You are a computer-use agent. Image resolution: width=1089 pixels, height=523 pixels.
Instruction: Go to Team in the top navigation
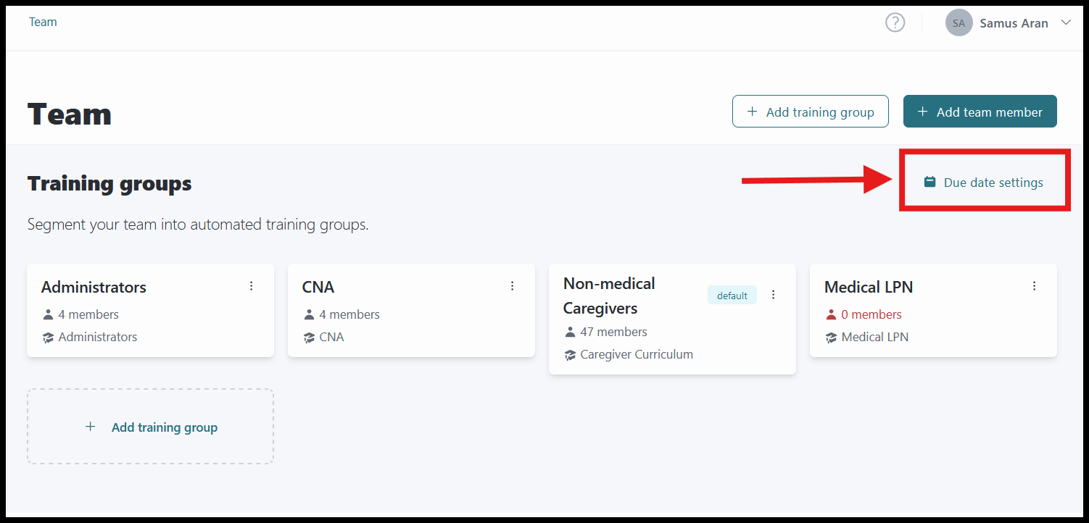point(43,22)
